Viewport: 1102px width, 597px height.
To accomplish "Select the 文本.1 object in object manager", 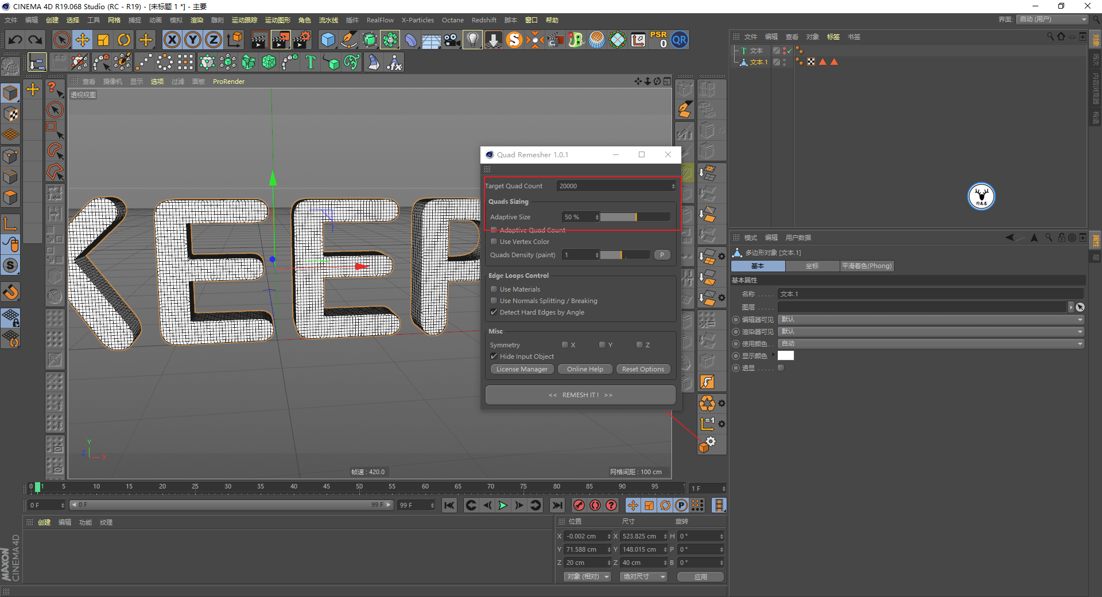I will pos(758,62).
